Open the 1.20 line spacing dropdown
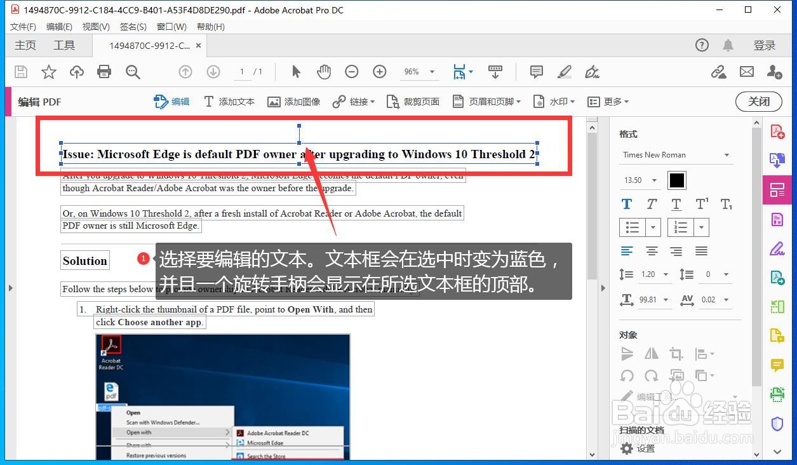This screenshot has height=465, width=797. coord(654,274)
